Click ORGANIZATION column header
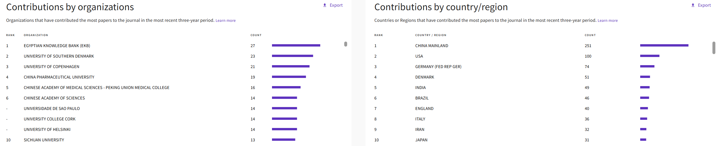This screenshot has height=146, width=718. [x=36, y=35]
